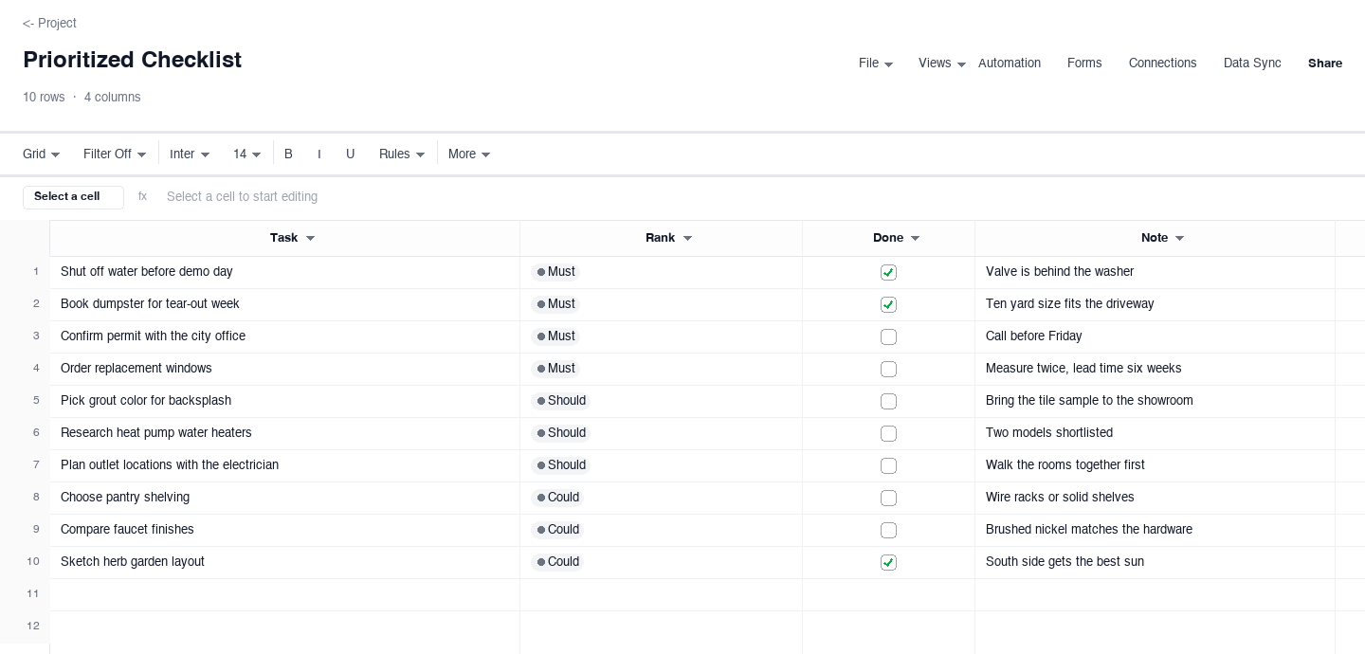1365x654 pixels.
Task: Click the fx formula icon
Action: coord(142,196)
